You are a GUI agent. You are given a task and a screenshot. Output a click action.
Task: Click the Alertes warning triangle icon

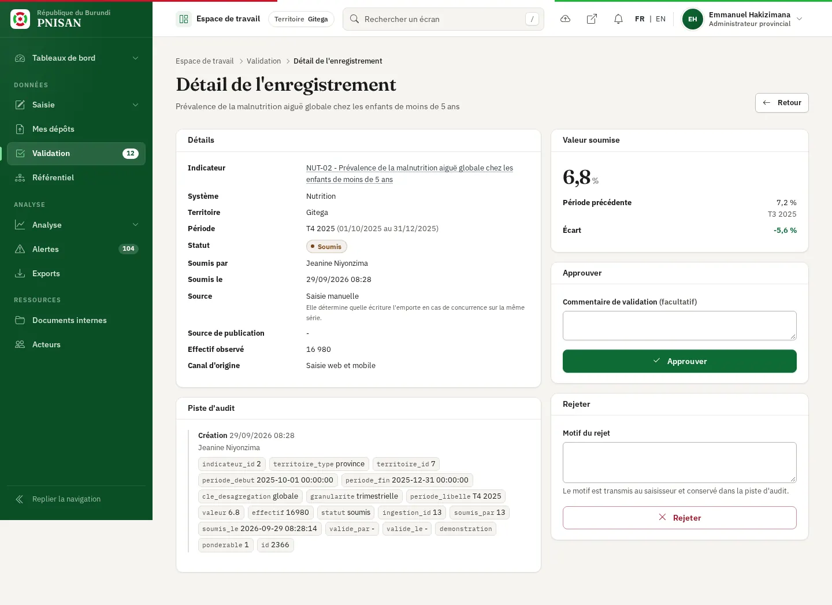[20, 249]
